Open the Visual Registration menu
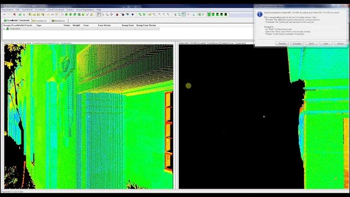 click(85, 10)
